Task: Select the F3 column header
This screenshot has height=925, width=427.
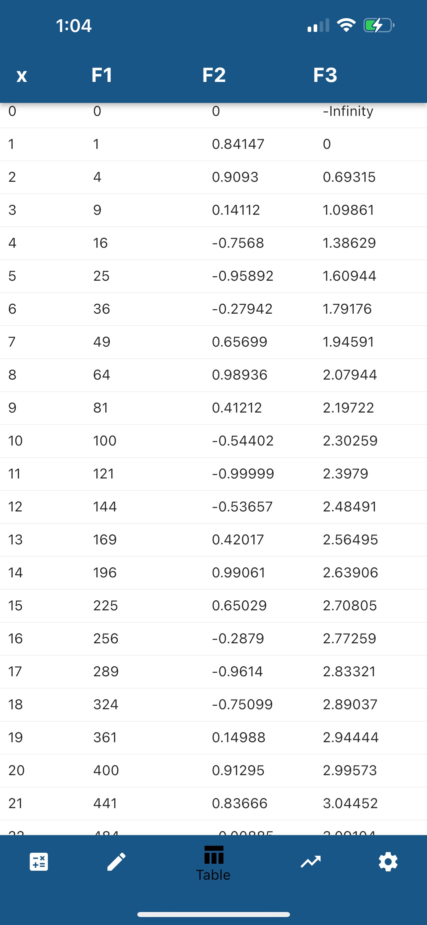Action: pyautogui.click(x=325, y=75)
